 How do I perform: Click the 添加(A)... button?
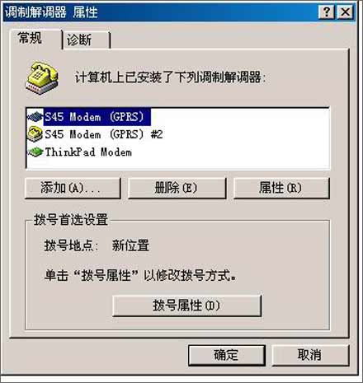tap(73, 189)
